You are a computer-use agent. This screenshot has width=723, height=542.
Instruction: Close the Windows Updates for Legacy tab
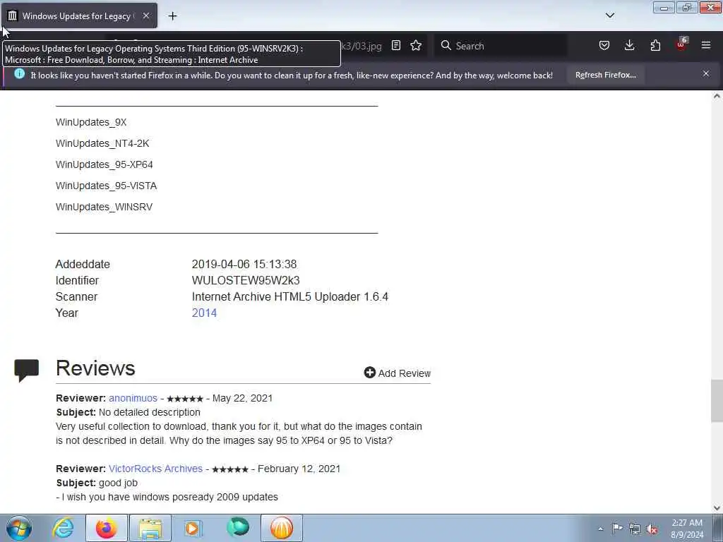click(145, 16)
